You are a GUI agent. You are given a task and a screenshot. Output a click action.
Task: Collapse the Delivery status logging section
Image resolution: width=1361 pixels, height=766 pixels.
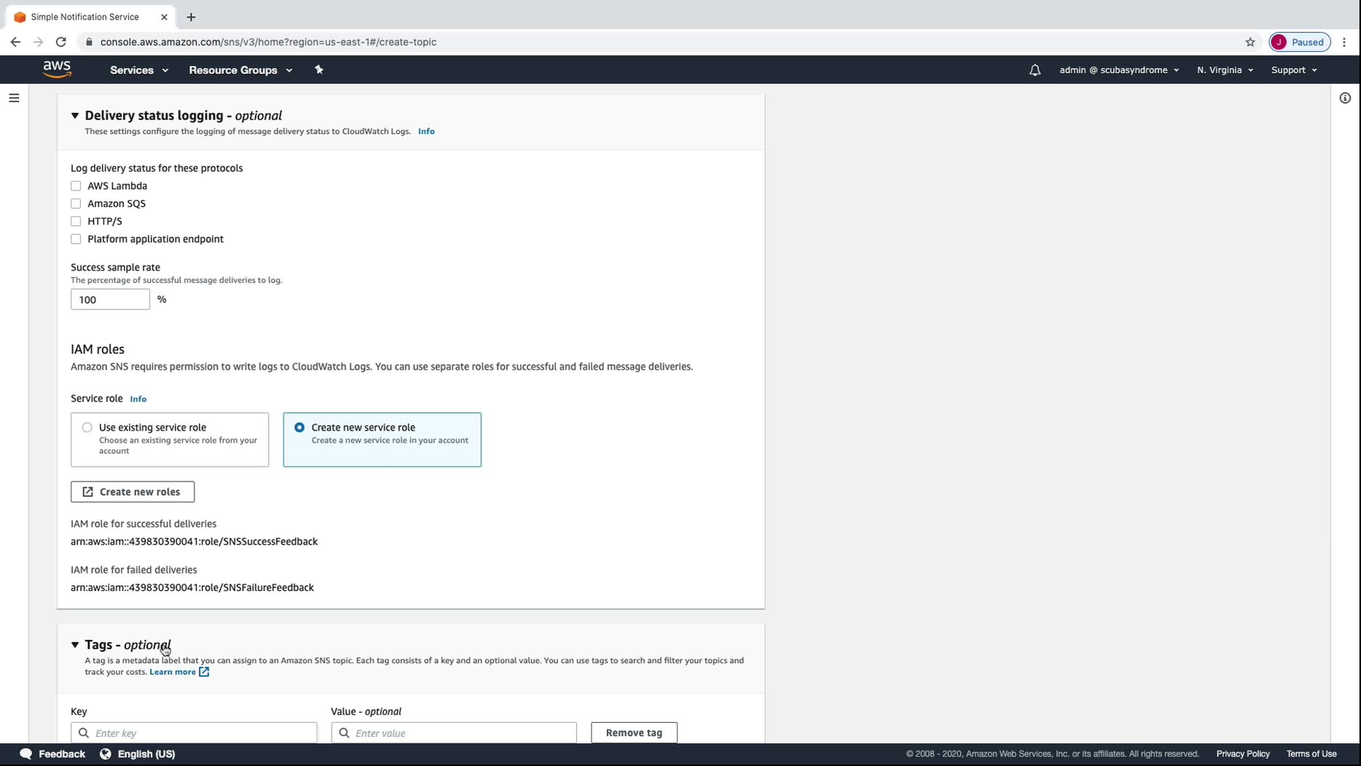pos(75,115)
